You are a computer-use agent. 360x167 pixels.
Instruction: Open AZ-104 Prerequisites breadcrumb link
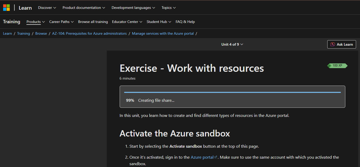(89, 33)
